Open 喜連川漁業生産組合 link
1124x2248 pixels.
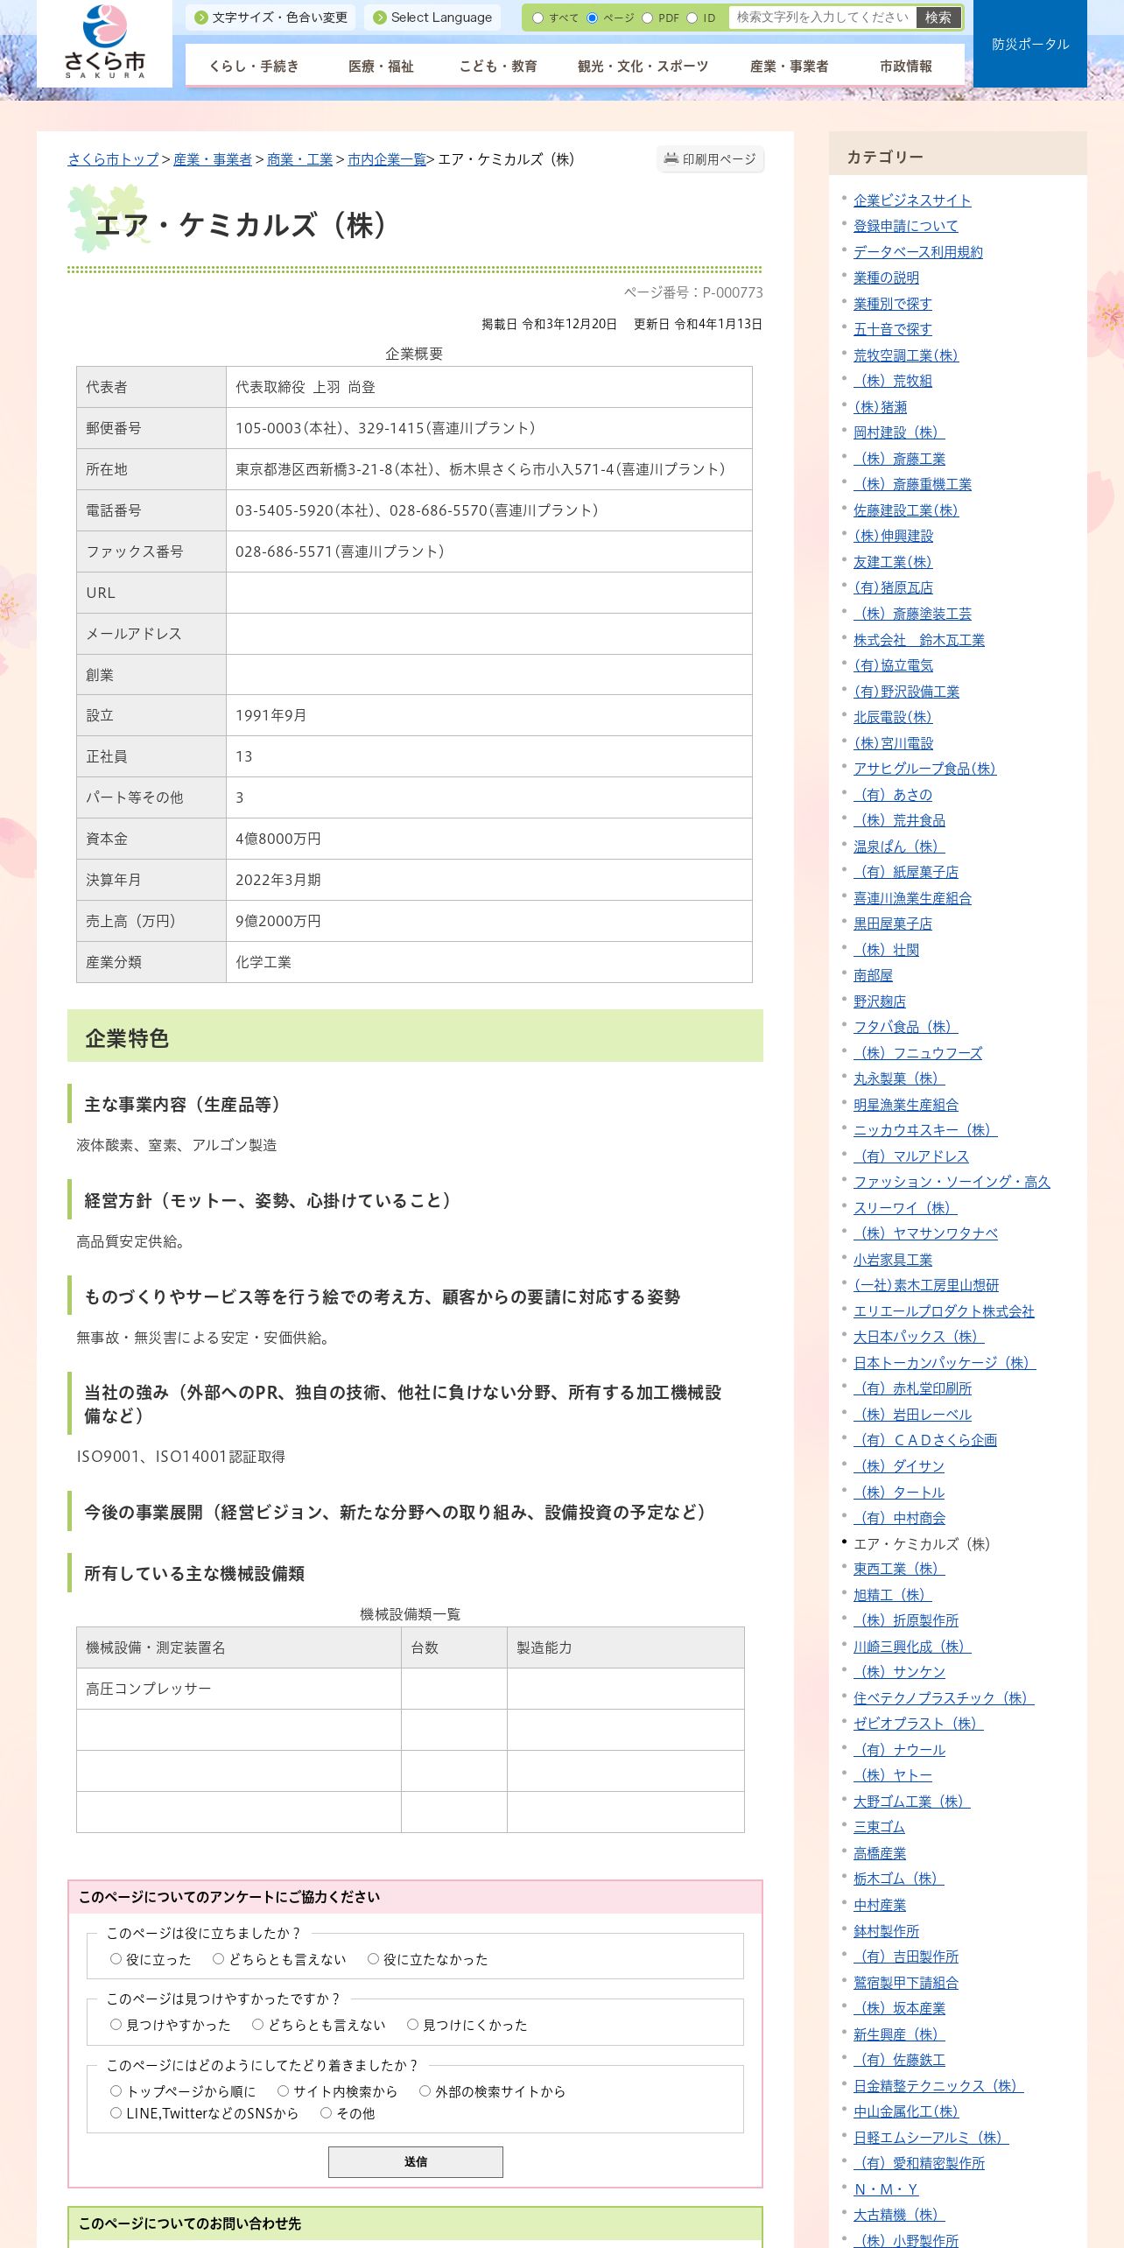click(912, 898)
